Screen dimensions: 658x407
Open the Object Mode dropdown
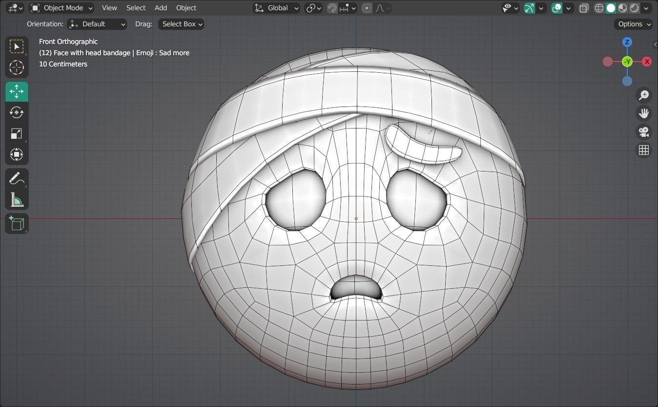point(62,8)
